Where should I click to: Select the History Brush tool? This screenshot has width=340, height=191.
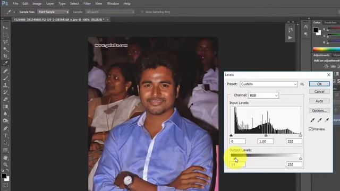point(5,92)
